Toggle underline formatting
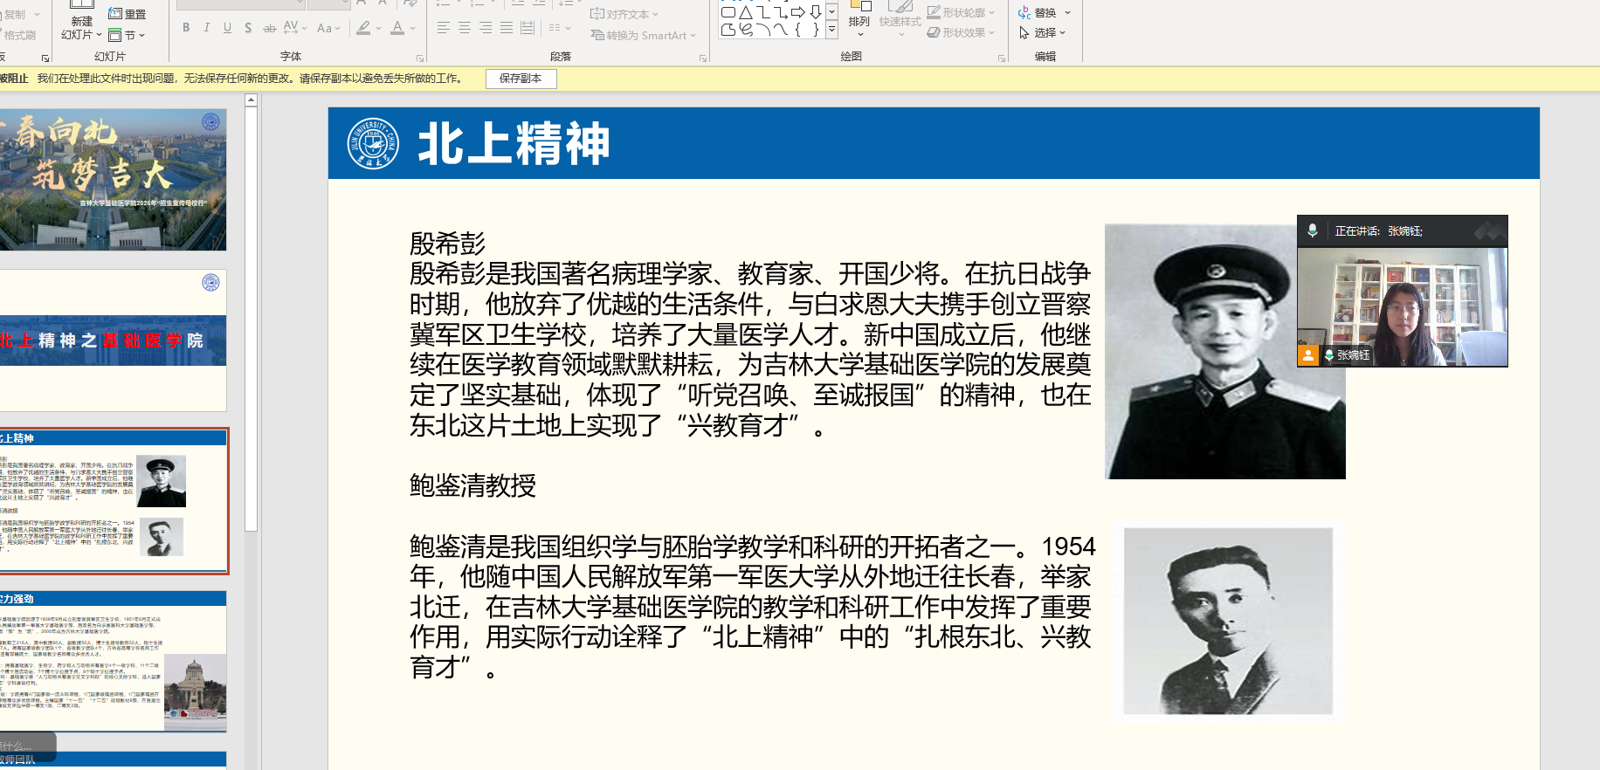The width and height of the screenshot is (1600, 770). pyautogui.click(x=228, y=28)
